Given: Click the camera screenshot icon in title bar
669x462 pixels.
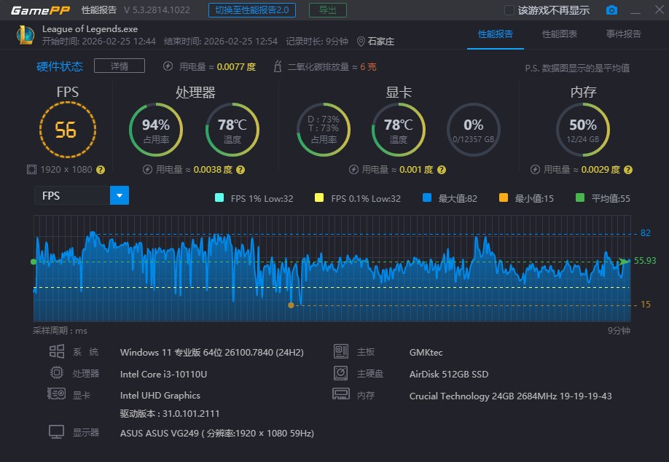Looking at the screenshot, I should [611, 10].
